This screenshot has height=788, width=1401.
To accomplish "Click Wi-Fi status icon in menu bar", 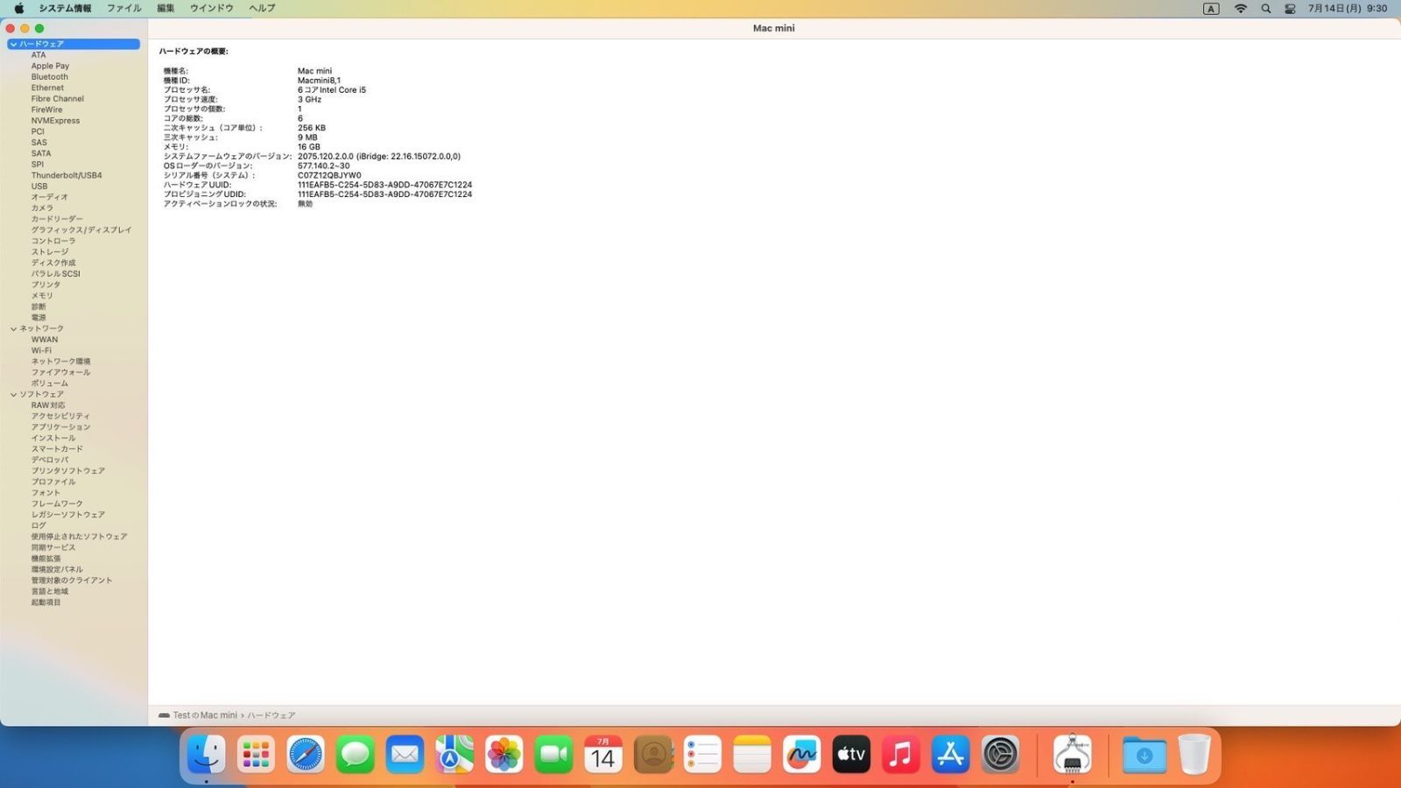I will [1240, 8].
